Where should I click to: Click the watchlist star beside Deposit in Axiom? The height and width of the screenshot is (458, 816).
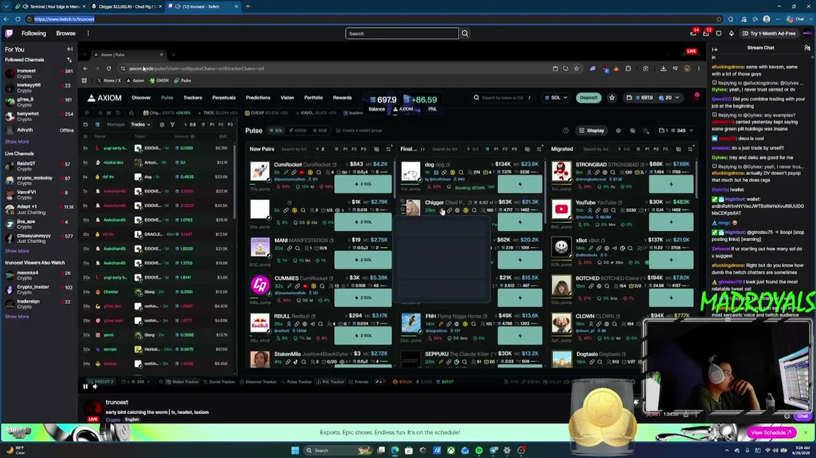coord(612,98)
